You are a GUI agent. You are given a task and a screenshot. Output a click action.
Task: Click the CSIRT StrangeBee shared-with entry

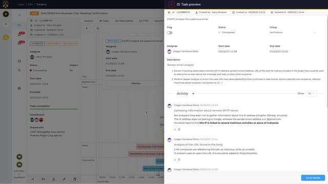point(47,132)
